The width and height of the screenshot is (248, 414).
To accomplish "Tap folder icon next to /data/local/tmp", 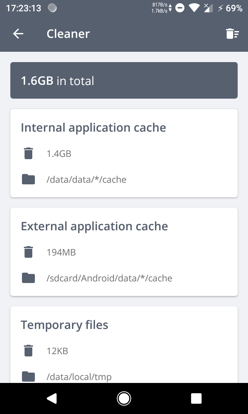I will (28, 376).
